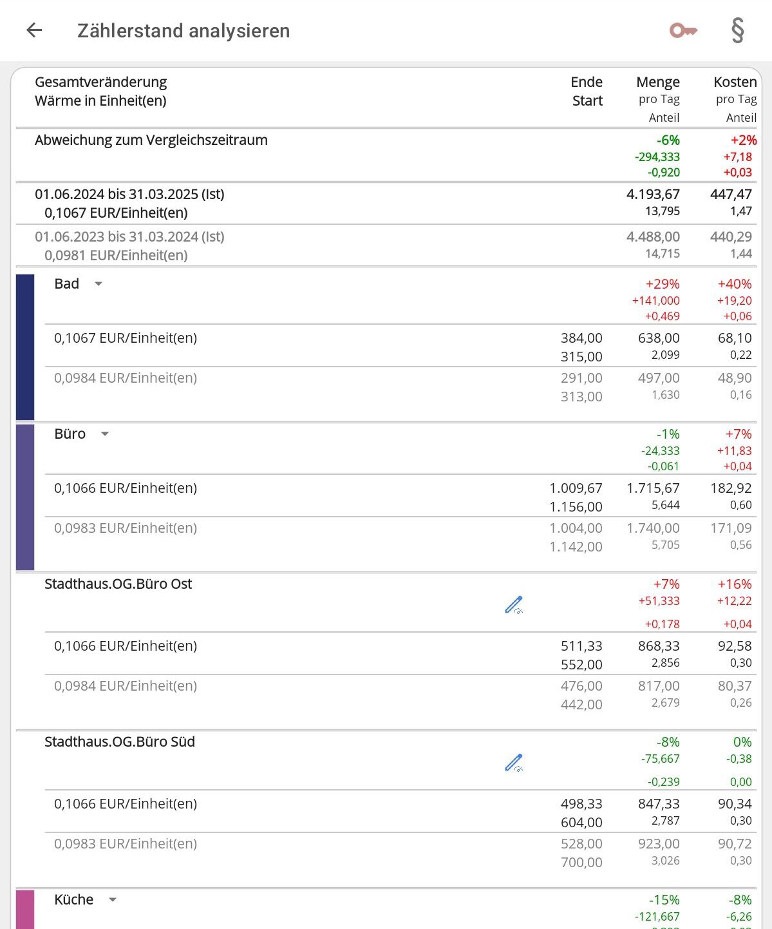772x929 pixels.
Task: Tap the Menge column header
Action: point(657,82)
